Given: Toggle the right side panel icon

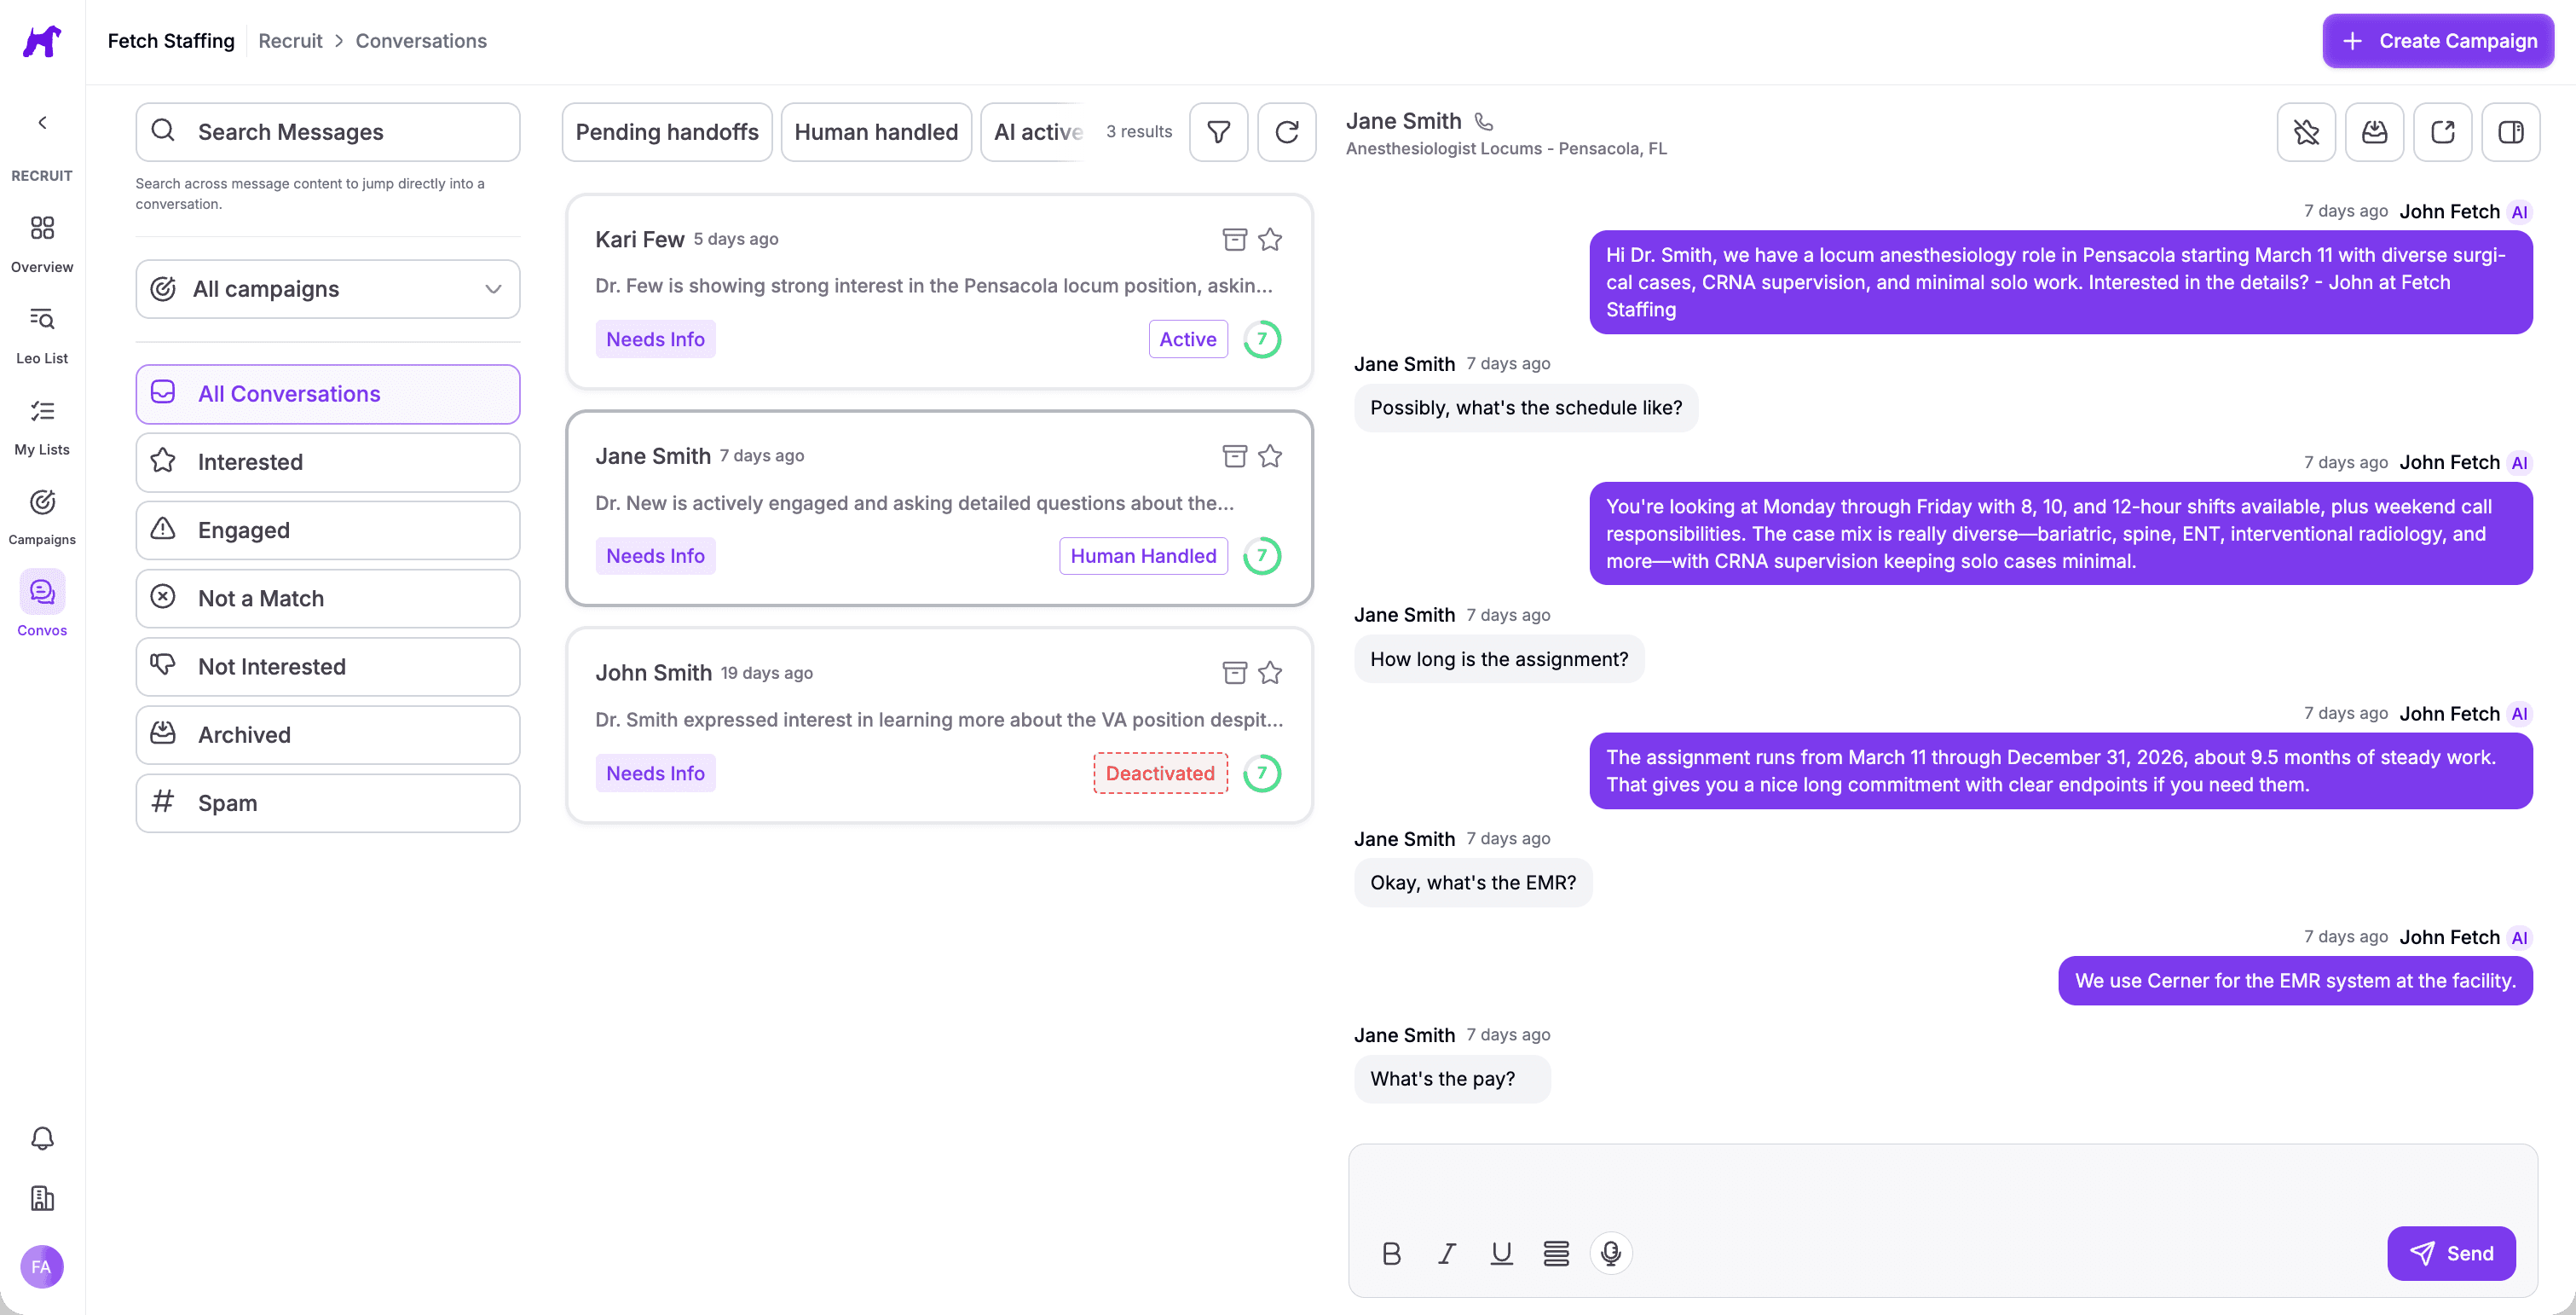Looking at the screenshot, I should tap(2510, 132).
